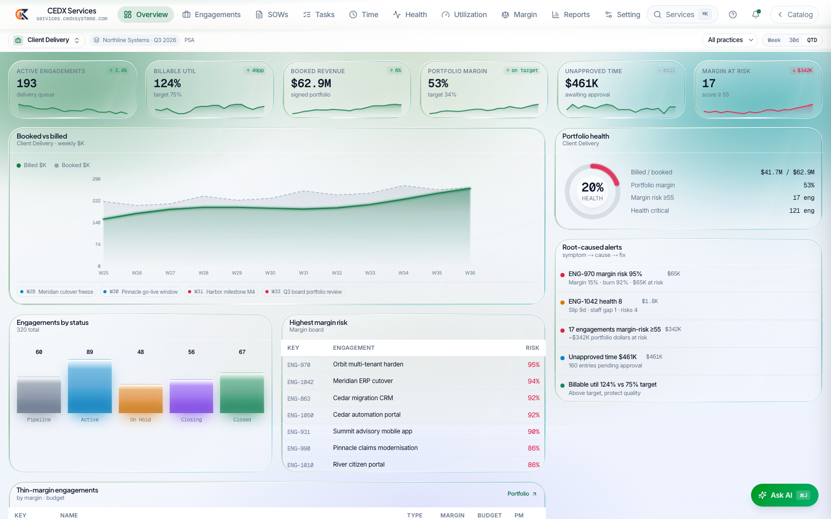Viewport: 831px width, 519px height.
Task: Open the ENG-990 Pinnacle claims modernisation row
Action: (413, 448)
